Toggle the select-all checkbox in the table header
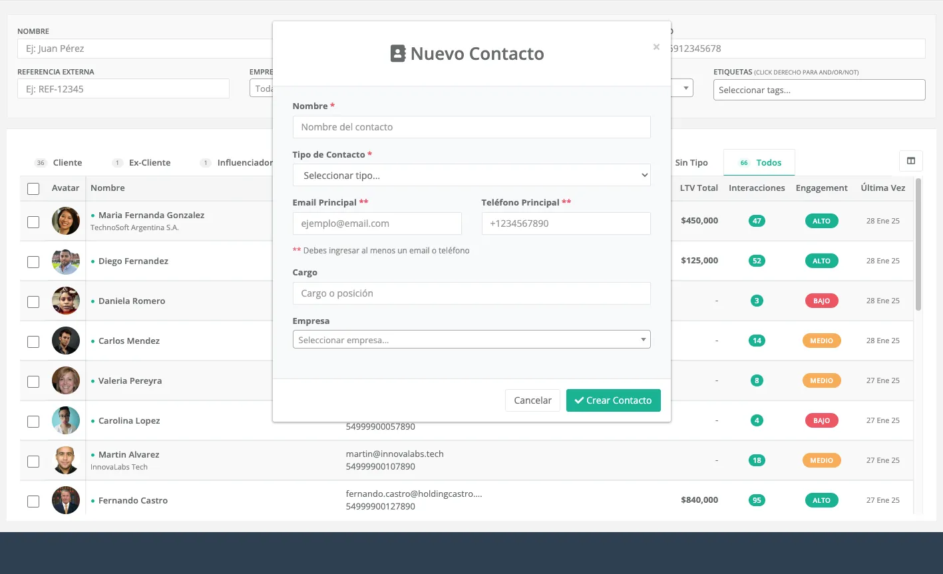Image resolution: width=943 pixels, height=574 pixels. pos(33,189)
